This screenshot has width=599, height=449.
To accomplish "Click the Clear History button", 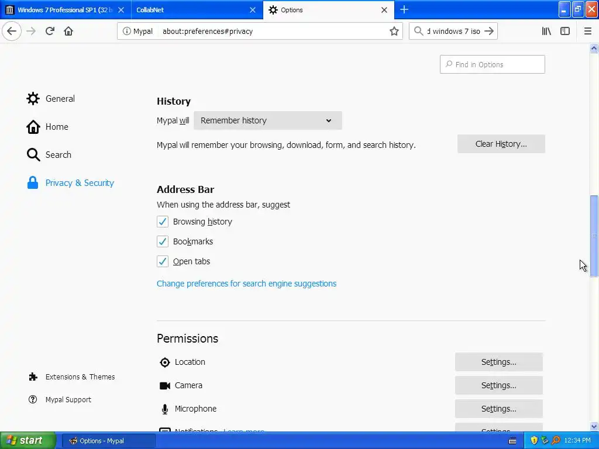I will [x=501, y=144].
